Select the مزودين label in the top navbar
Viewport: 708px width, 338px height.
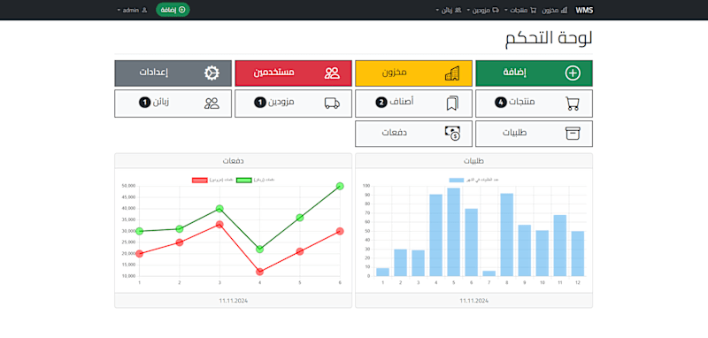pyautogui.click(x=481, y=11)
